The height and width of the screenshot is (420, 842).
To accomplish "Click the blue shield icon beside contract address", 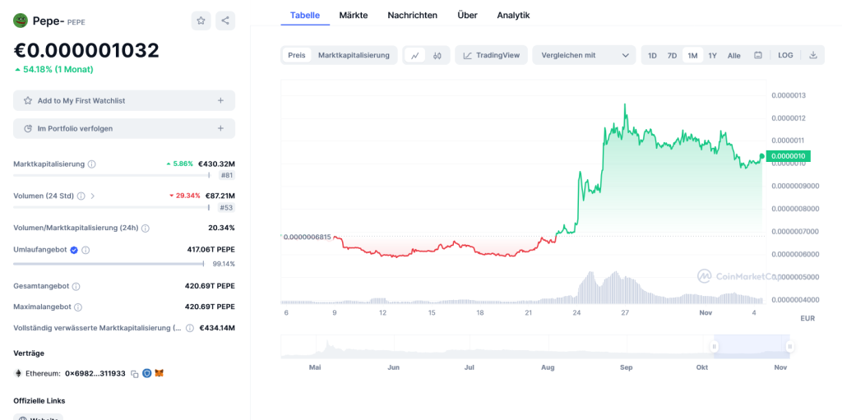I will coord(146,372).
